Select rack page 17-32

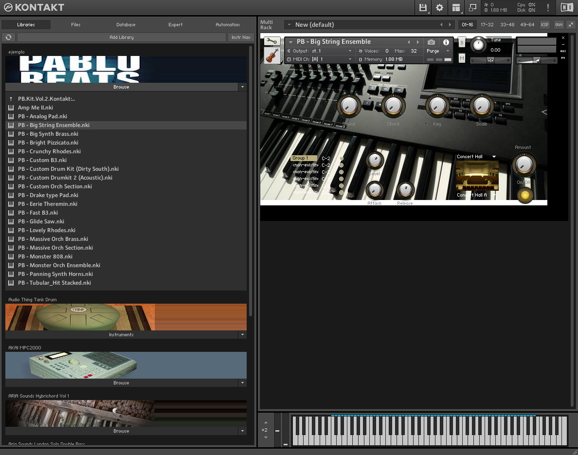tap(487, 25)
